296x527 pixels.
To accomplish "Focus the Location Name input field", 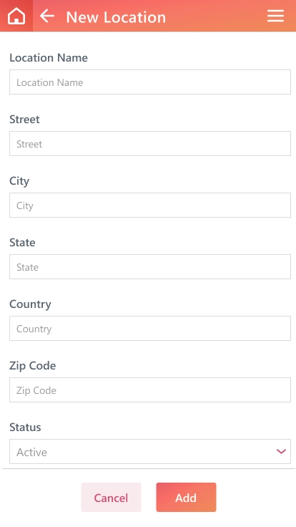I will [150, 82].
